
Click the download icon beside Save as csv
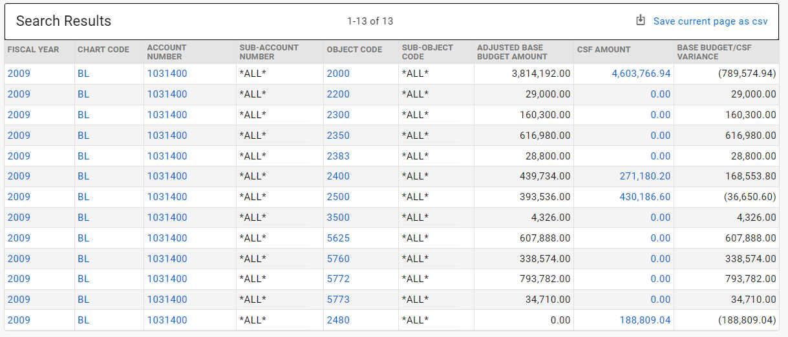[641, 20]
